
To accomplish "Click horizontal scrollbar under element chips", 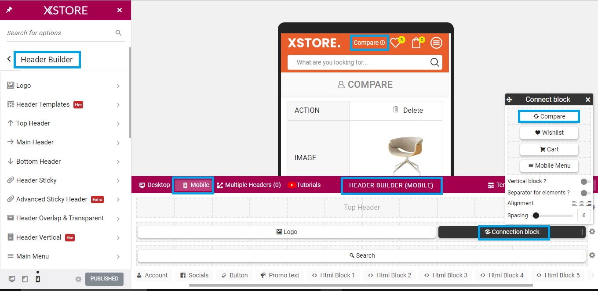I will 361,285.
